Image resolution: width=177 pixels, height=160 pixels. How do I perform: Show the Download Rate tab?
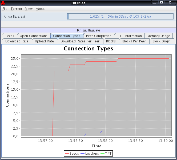17,41
